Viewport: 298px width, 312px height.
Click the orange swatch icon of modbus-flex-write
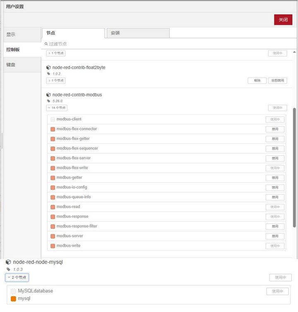coord(53,168)
